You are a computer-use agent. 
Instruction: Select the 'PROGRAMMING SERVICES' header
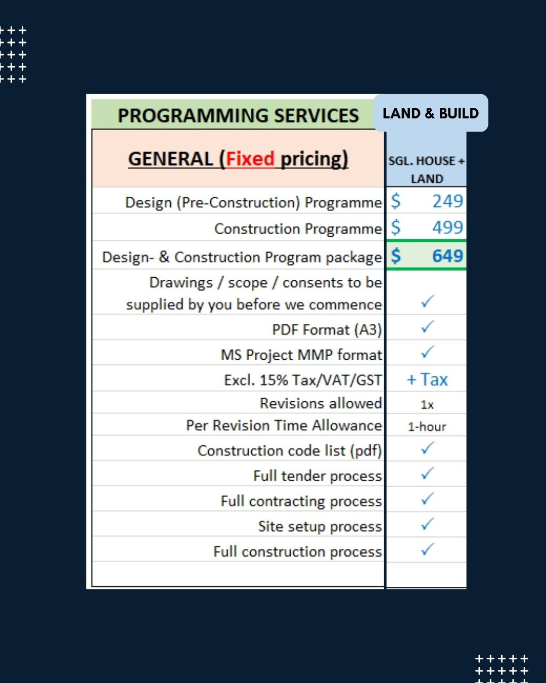(238, 115)
